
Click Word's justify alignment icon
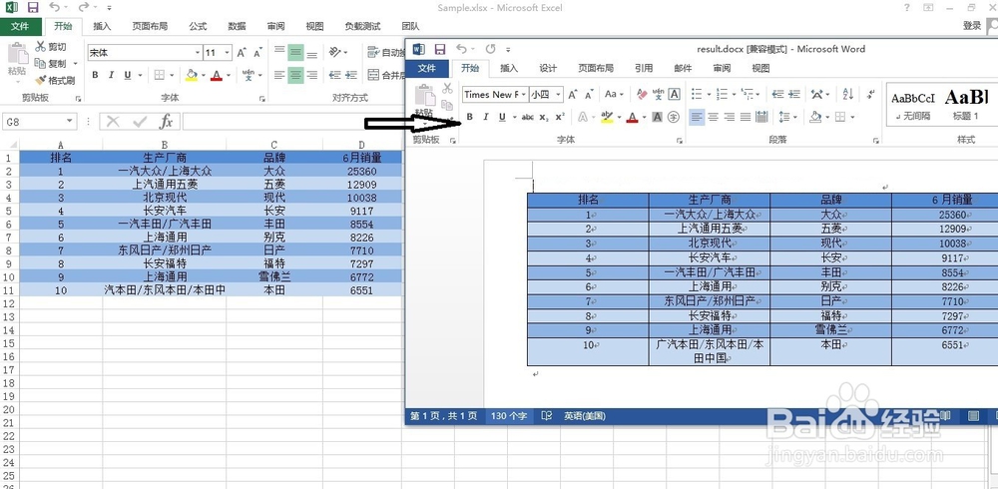pyautogui.click(x=746, y=117)
